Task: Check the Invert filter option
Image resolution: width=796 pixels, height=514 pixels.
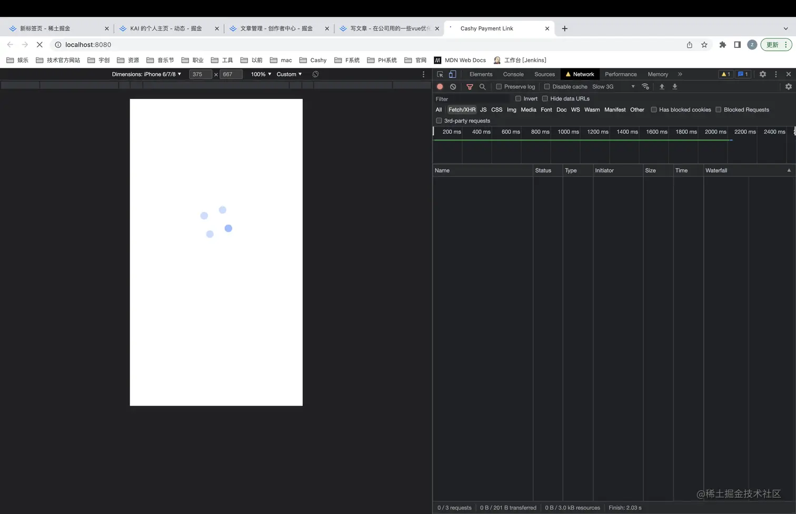Action: click(518, 98)
